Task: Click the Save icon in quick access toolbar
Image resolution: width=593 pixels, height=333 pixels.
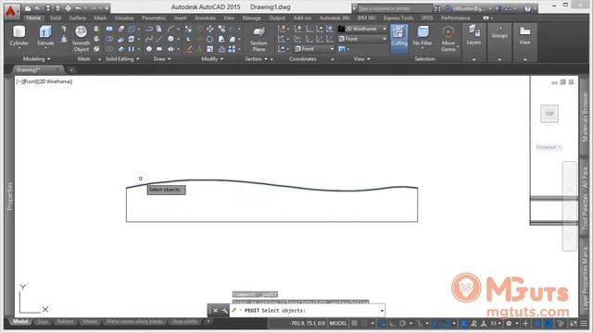Action: click(47, 8)
